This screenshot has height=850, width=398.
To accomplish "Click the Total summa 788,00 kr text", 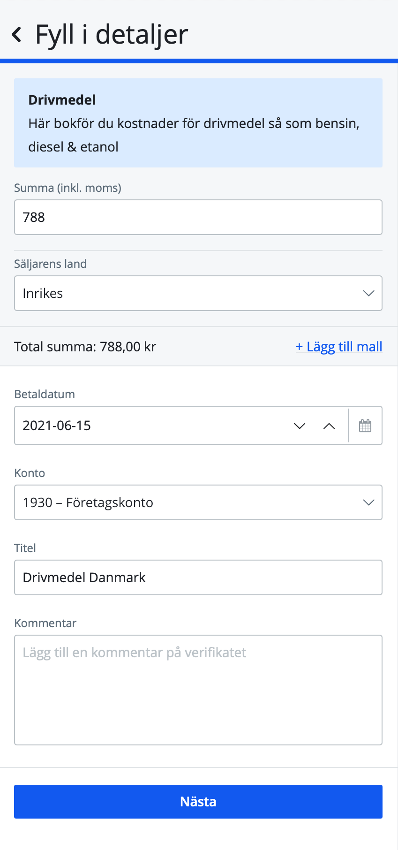I will click(85, 347).
